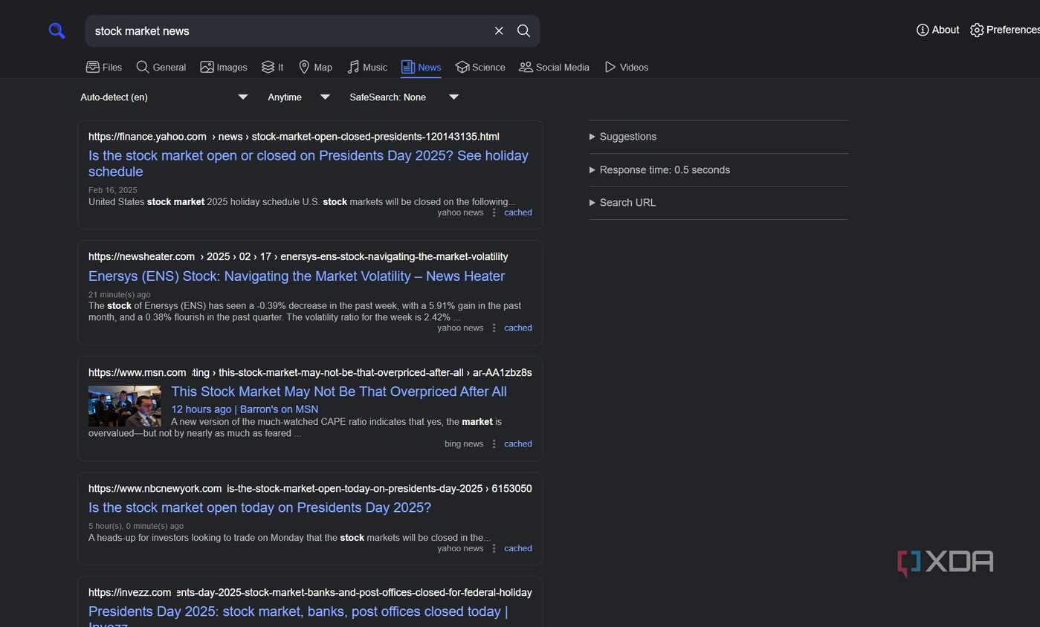The height and width of the screenshot is (627, 1040).
Task: Open the www.nbcnewyork.com result URL
Action: click(310, 488)
